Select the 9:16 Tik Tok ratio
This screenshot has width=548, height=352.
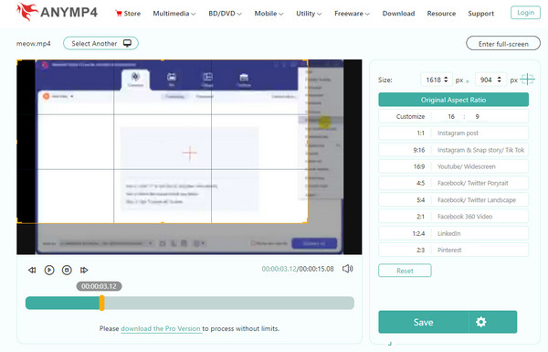point(453,150)
